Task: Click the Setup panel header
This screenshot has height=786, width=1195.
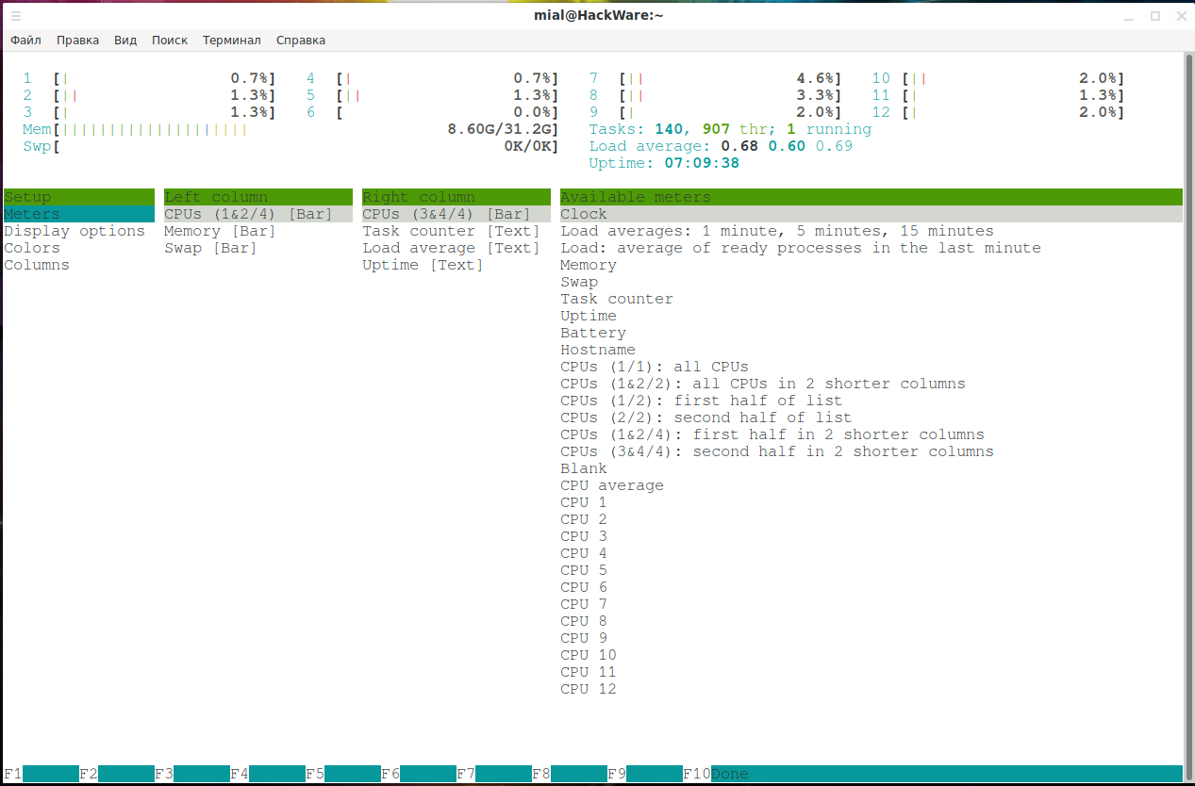Action: (79, 197)
